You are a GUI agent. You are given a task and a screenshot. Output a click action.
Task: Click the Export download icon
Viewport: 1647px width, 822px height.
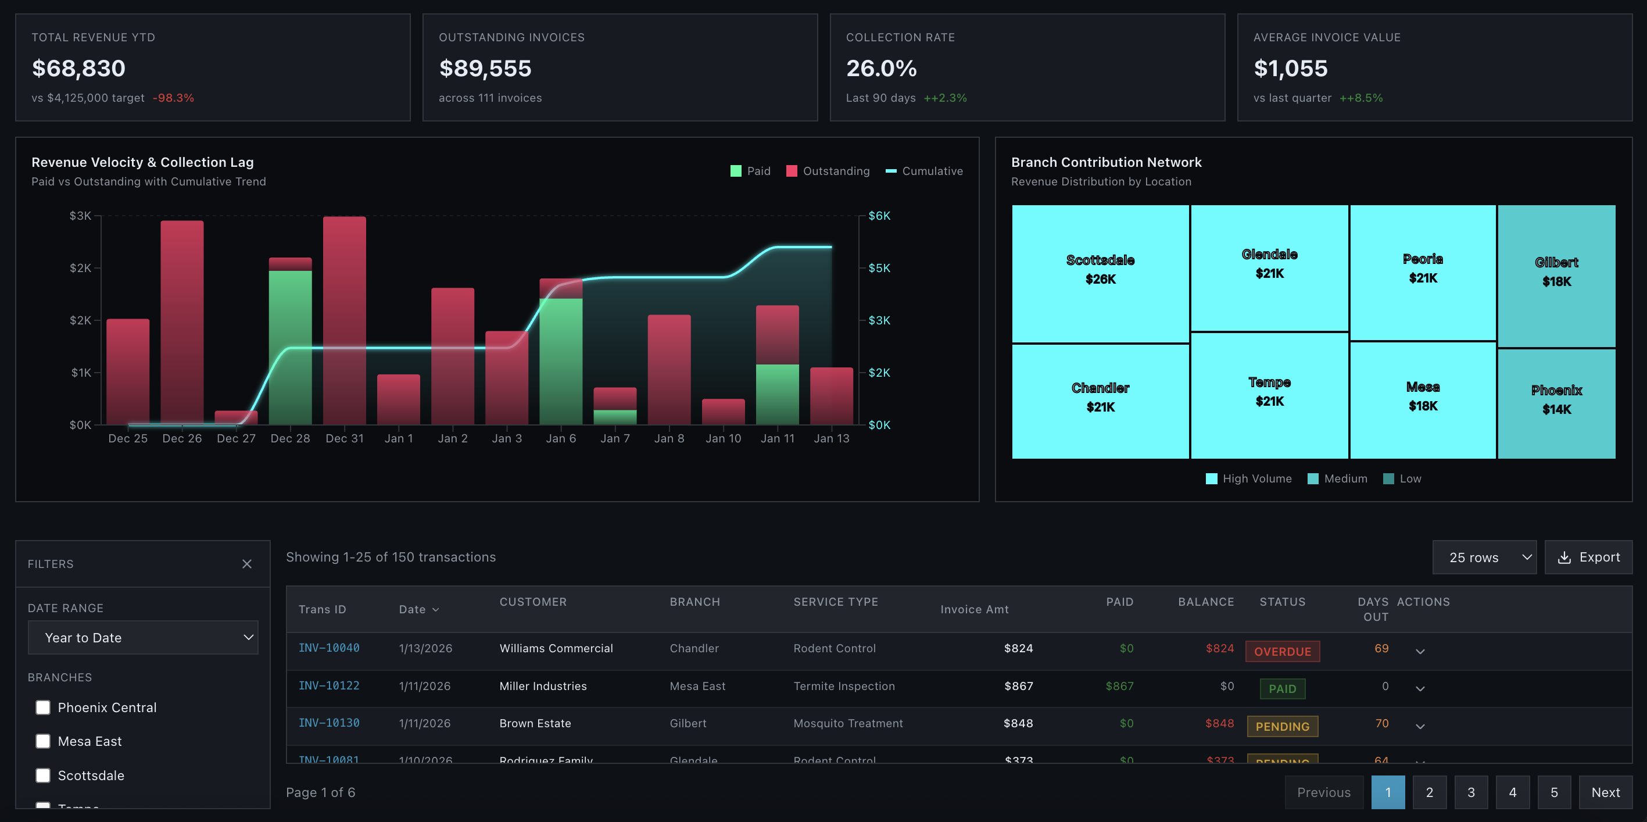pos(1564,557)
